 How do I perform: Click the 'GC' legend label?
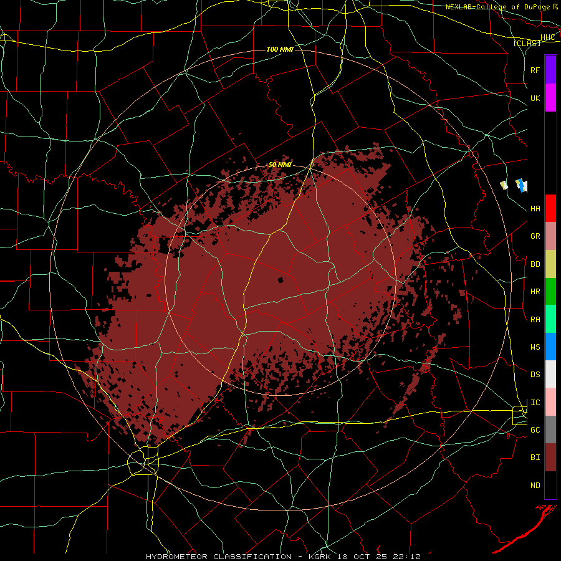(535, 429)
